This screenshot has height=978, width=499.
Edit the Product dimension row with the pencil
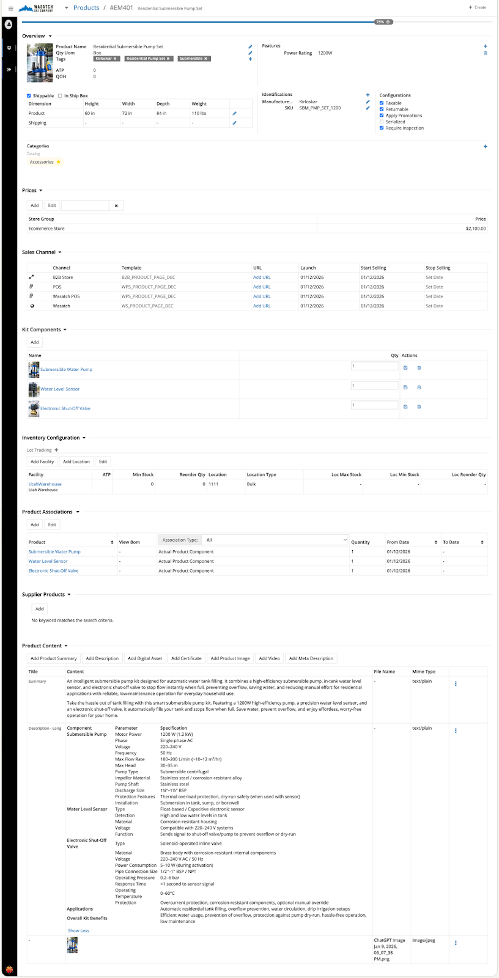pyautogui.click(x=234, y=113)
